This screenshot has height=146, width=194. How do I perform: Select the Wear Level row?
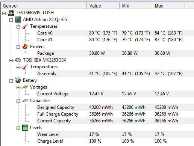point(115,134)
